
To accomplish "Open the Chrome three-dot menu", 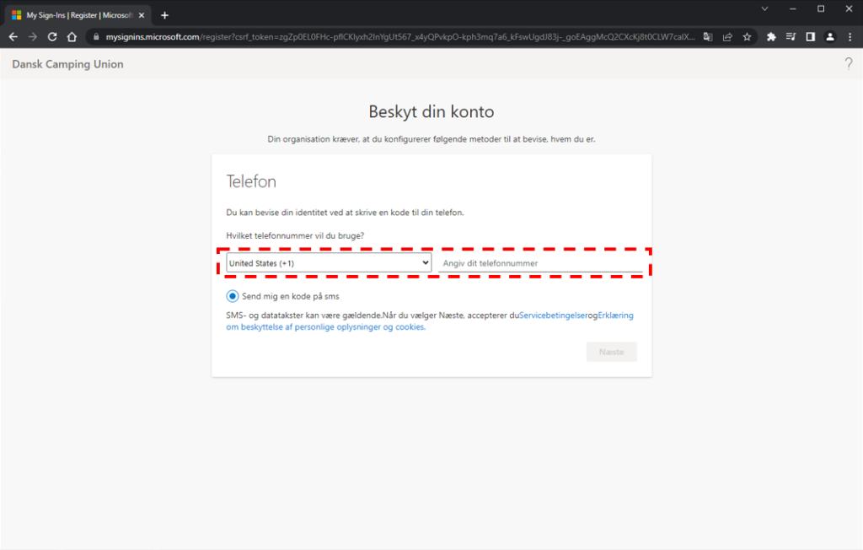I will pos(850,37).
